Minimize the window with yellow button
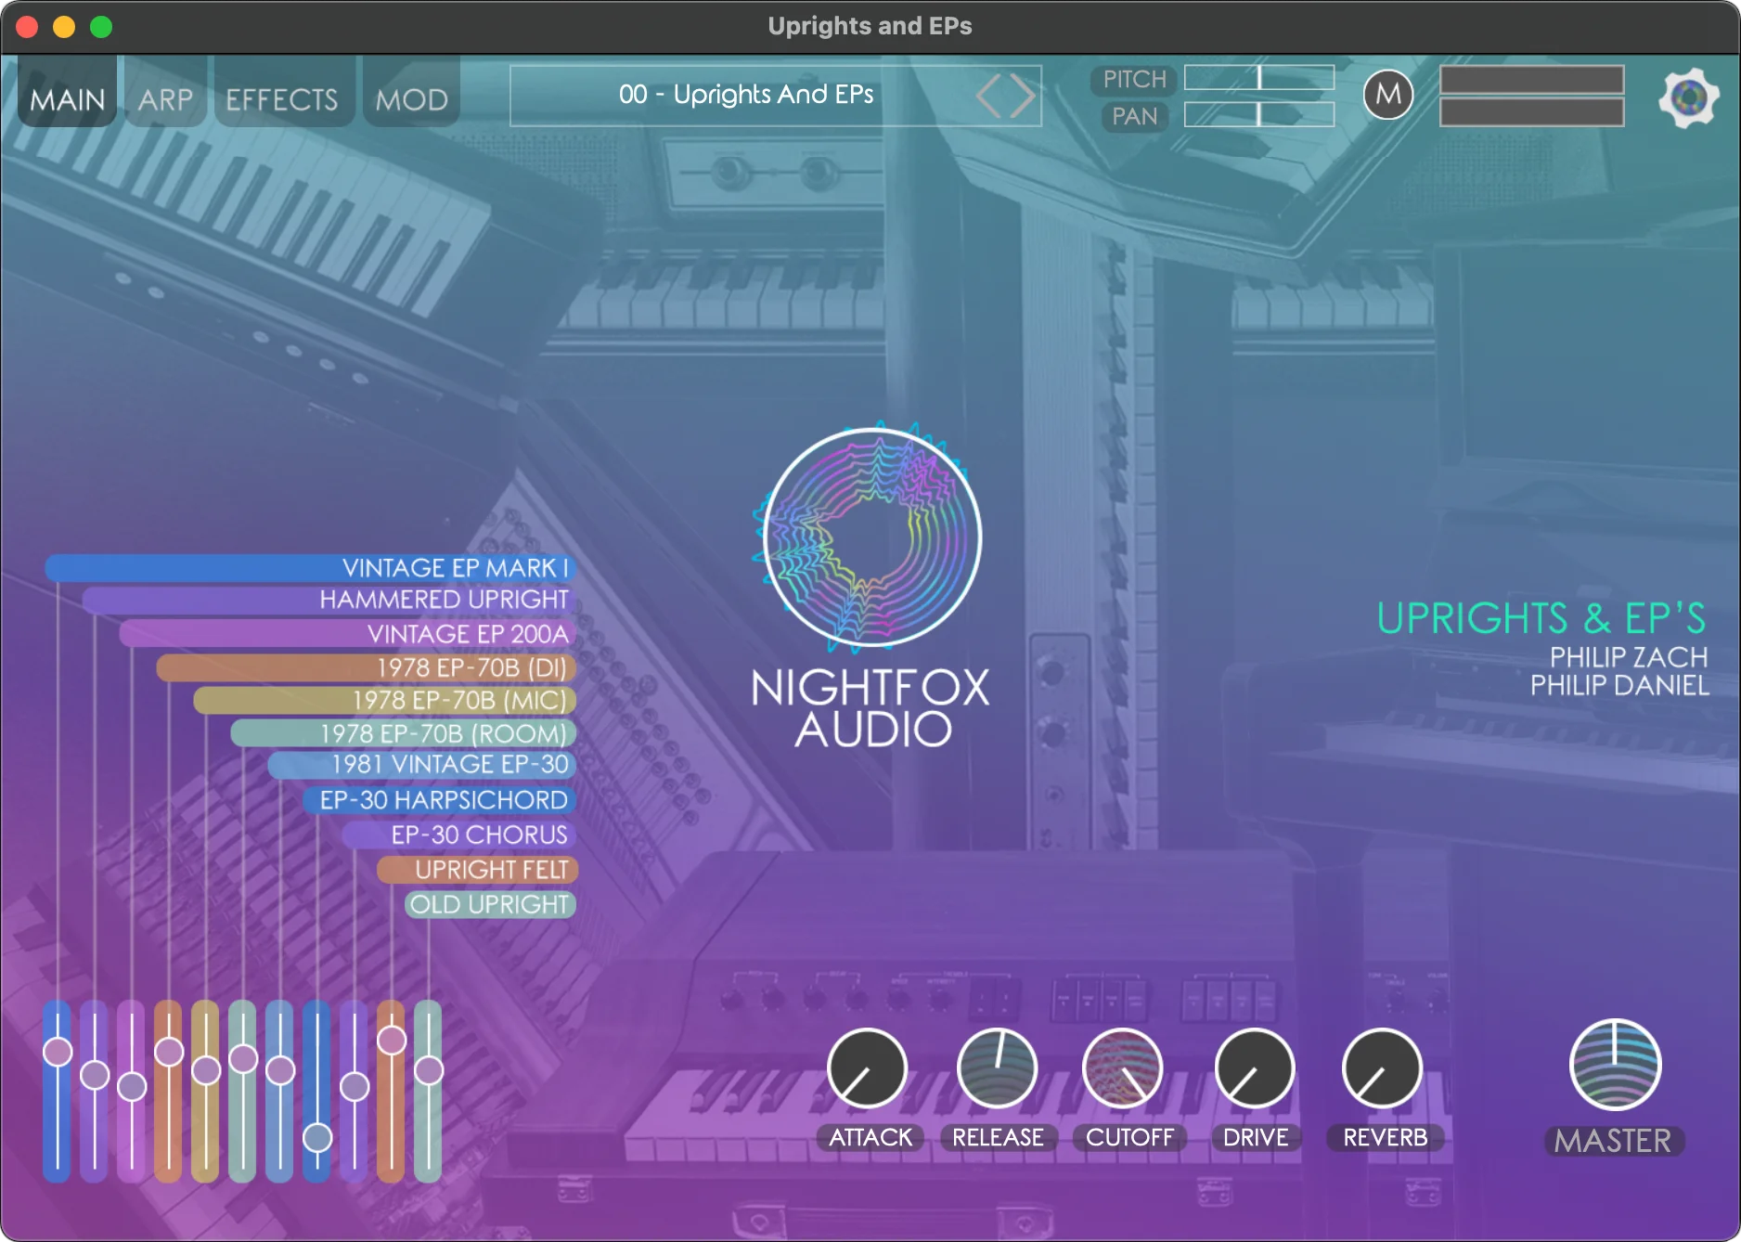Image resolution: width=1741 pixels, height=1242 pixels. click(x=64, y=27)
